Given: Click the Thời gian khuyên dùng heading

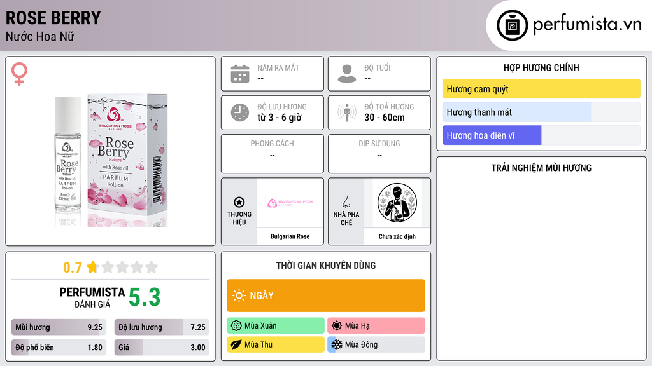Looking at the screenshot, I should point(326,266).
